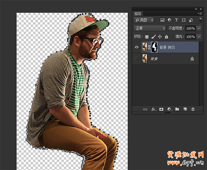This screenshot has height=170, width=207.
Task: Lock position move-arrows icon
Action: click(x=160, y=37)
